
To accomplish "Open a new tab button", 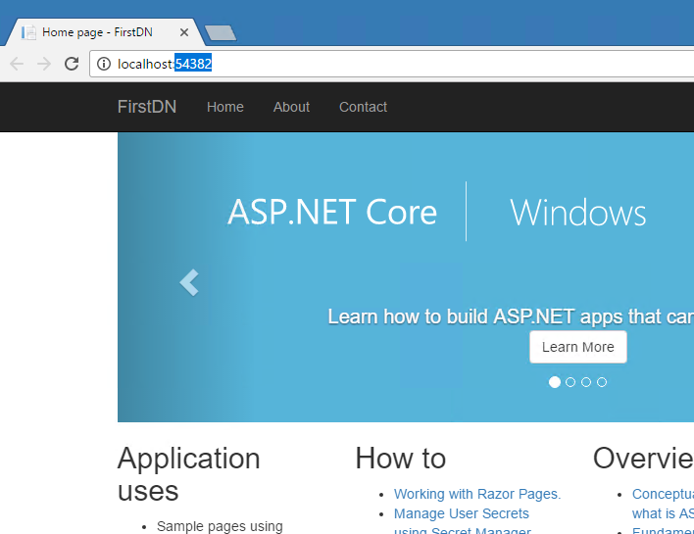I will click(220, 33).
